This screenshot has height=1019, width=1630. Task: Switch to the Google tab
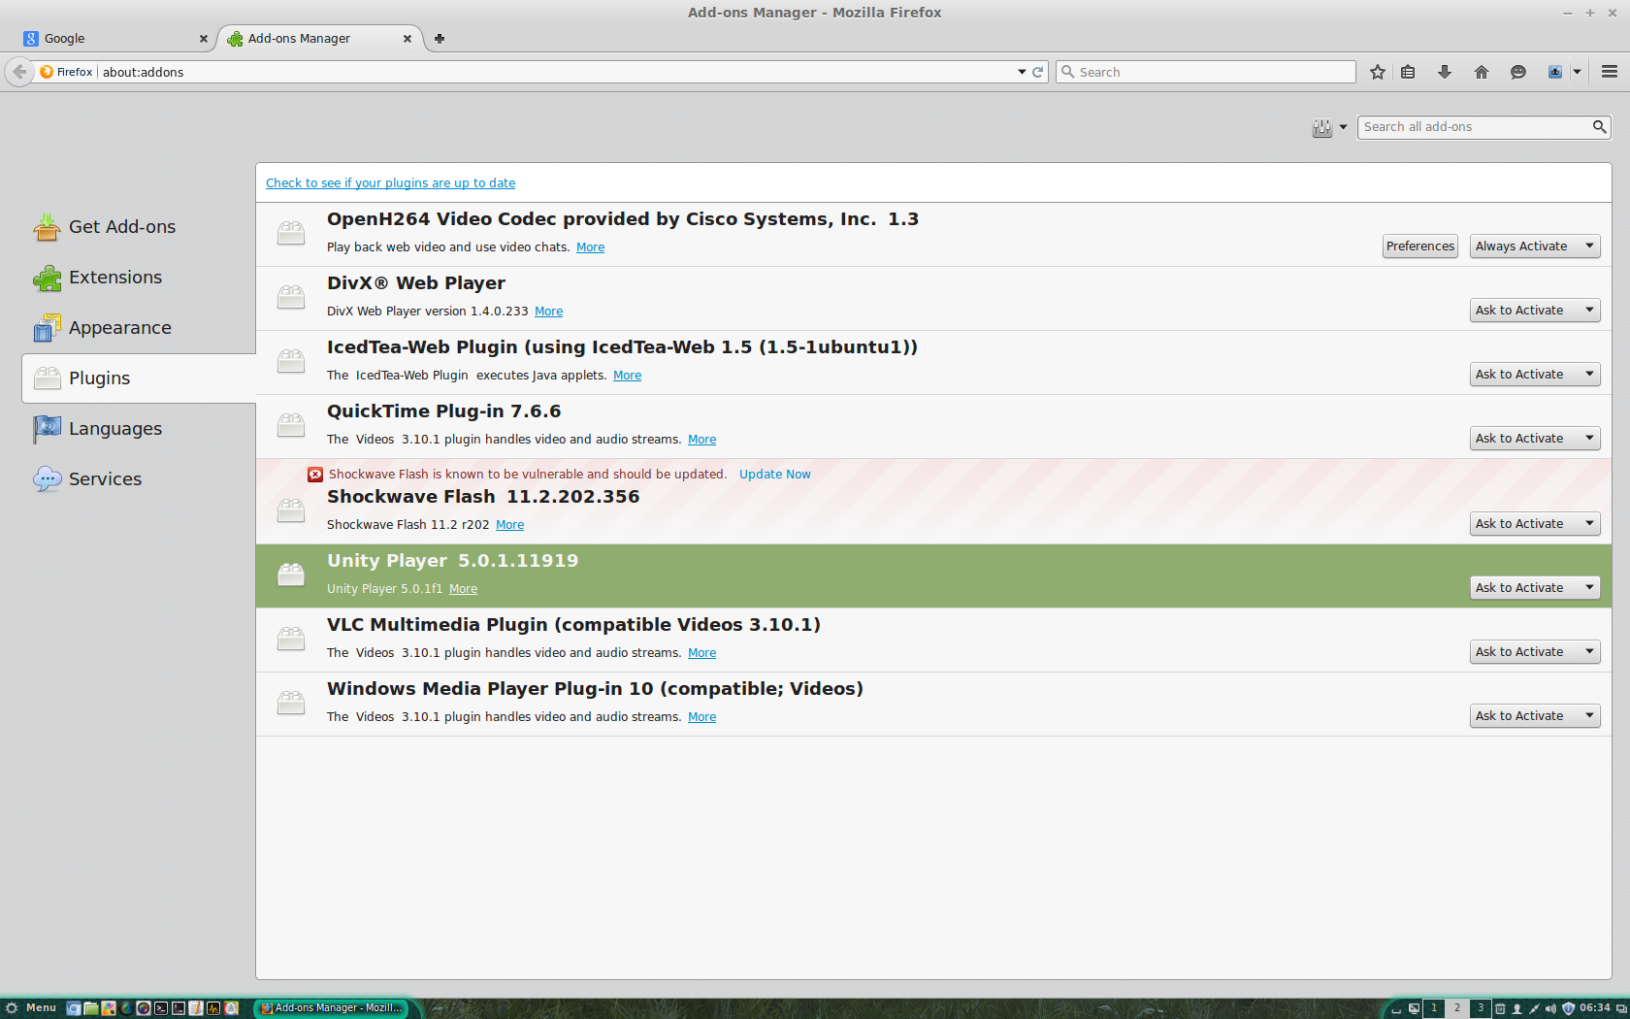[116, 39]
